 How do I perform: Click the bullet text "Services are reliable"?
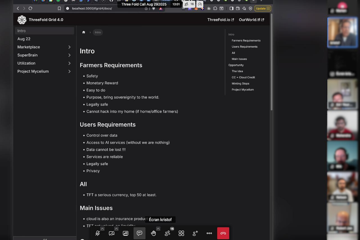(105, 157)
